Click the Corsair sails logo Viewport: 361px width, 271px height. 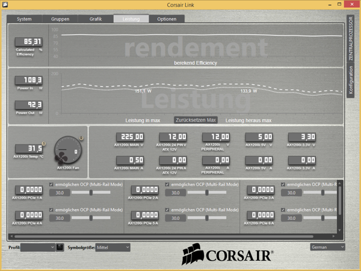coord(193,254)
